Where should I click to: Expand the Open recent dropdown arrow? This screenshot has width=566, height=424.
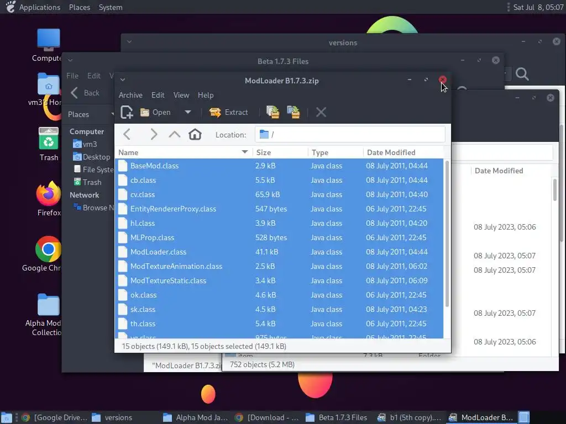click(188, 112)
